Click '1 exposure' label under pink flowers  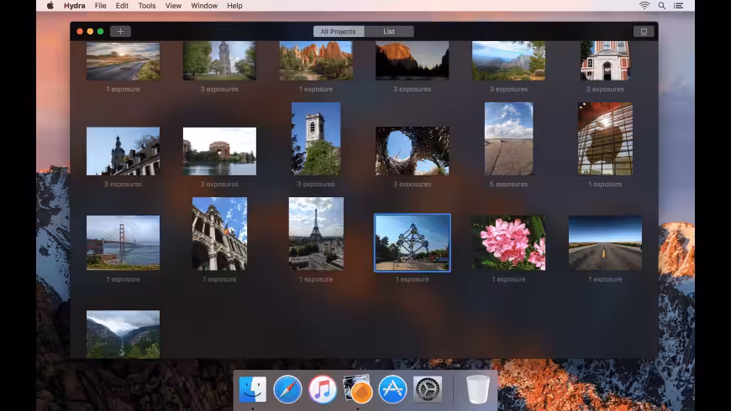tap(508, 279)
